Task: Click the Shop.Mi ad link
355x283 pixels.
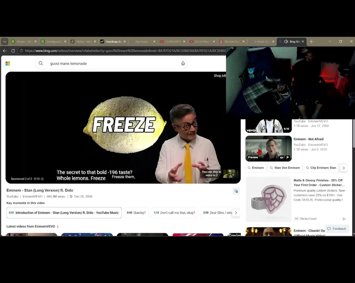Action: [220, 76]
